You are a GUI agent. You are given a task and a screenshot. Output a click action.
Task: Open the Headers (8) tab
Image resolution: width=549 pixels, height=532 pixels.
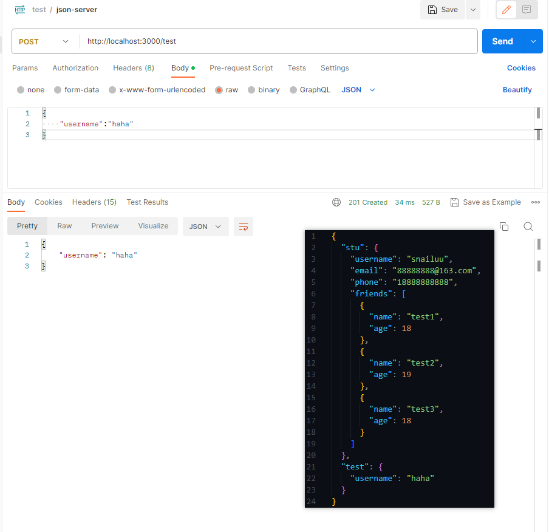[x=134, y=68]
